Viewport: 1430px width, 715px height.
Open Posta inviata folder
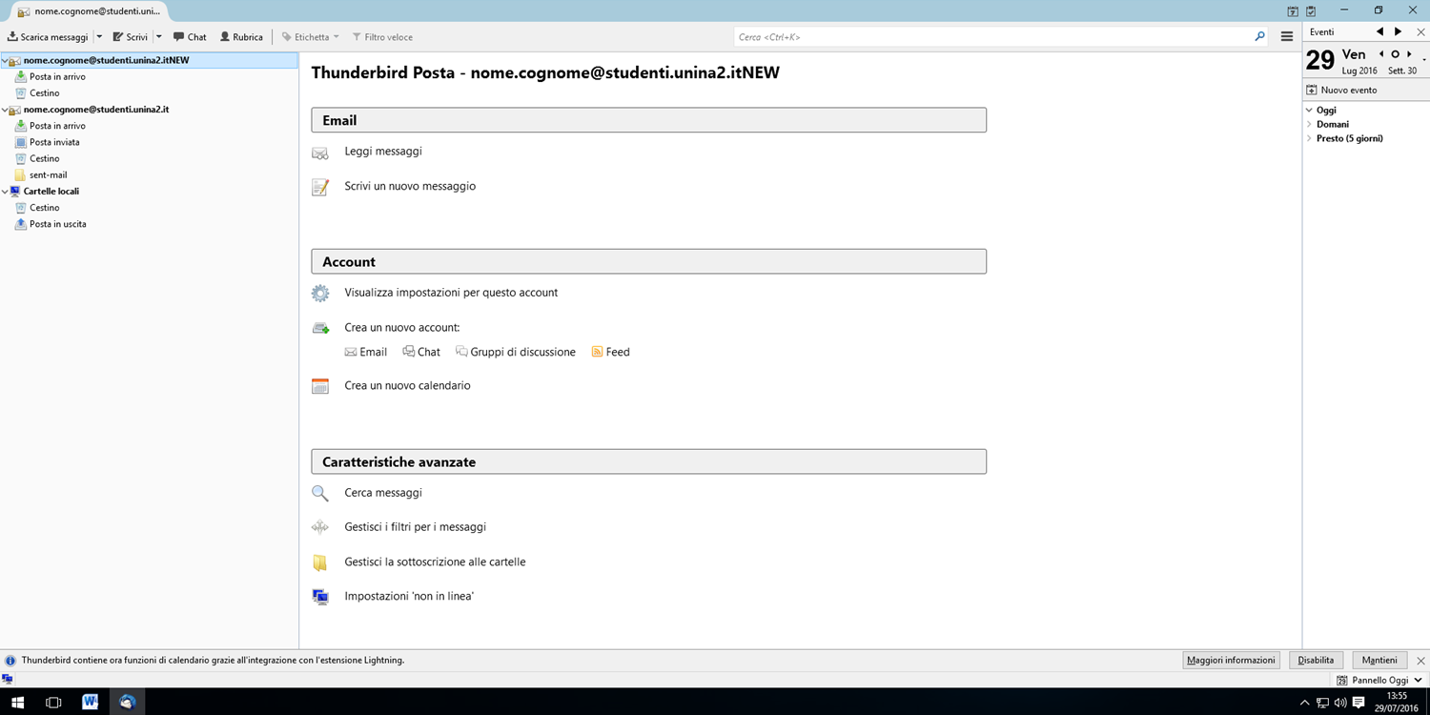click(54, 142)
